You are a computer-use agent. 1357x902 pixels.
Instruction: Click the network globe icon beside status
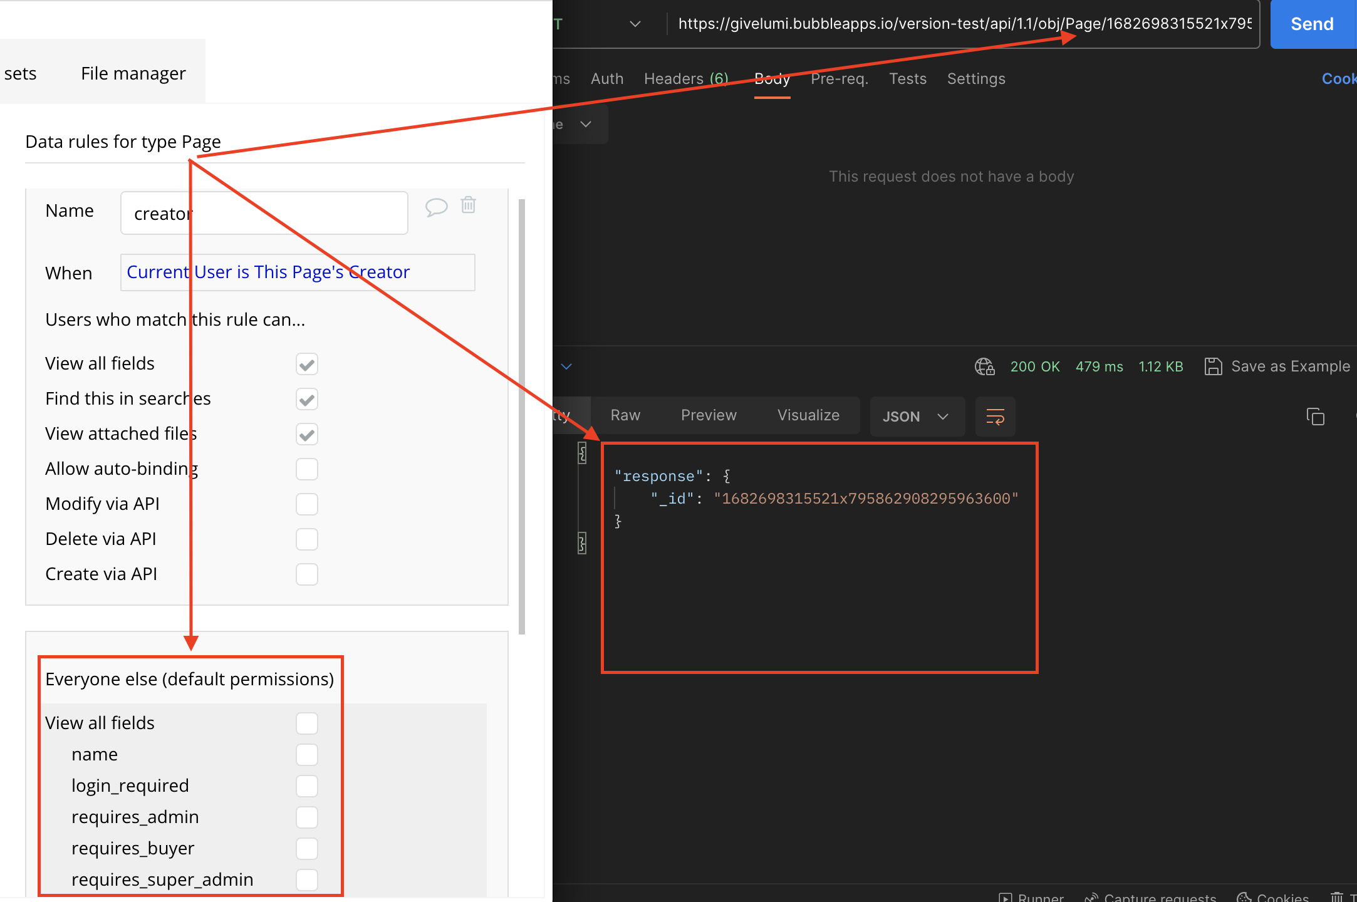984,366
